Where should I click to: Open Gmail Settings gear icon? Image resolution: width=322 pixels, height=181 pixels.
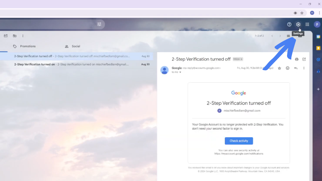coord(298,24)
